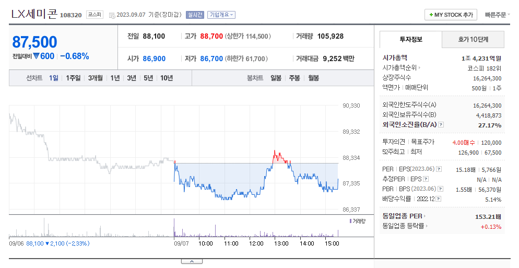Click 동일업종 PER value 153.21배
The image size is (519, 268).
[x=488, y=217]
